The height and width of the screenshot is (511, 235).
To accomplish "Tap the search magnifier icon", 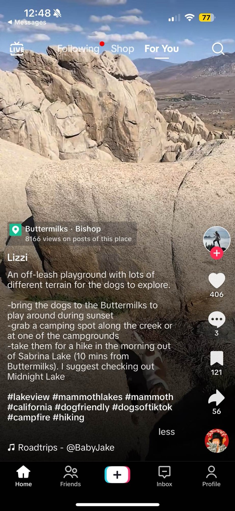I will (218, 49).
